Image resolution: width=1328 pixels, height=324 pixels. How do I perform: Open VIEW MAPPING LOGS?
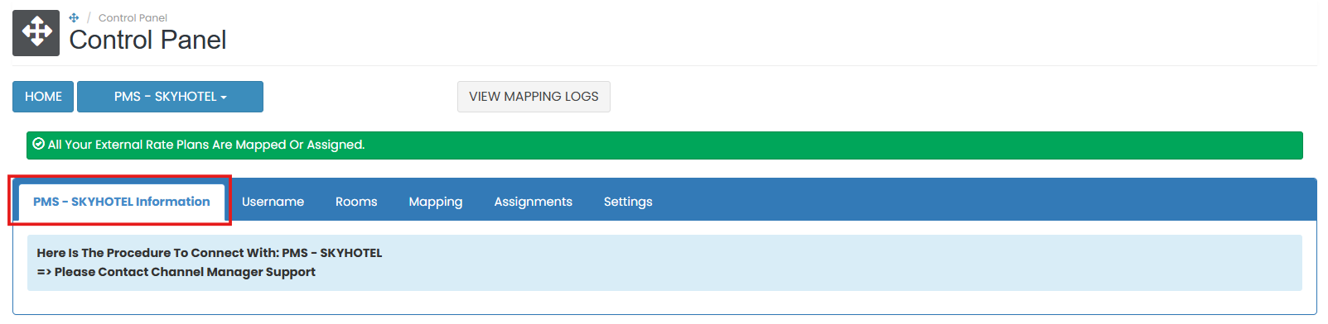pos(534,97)
